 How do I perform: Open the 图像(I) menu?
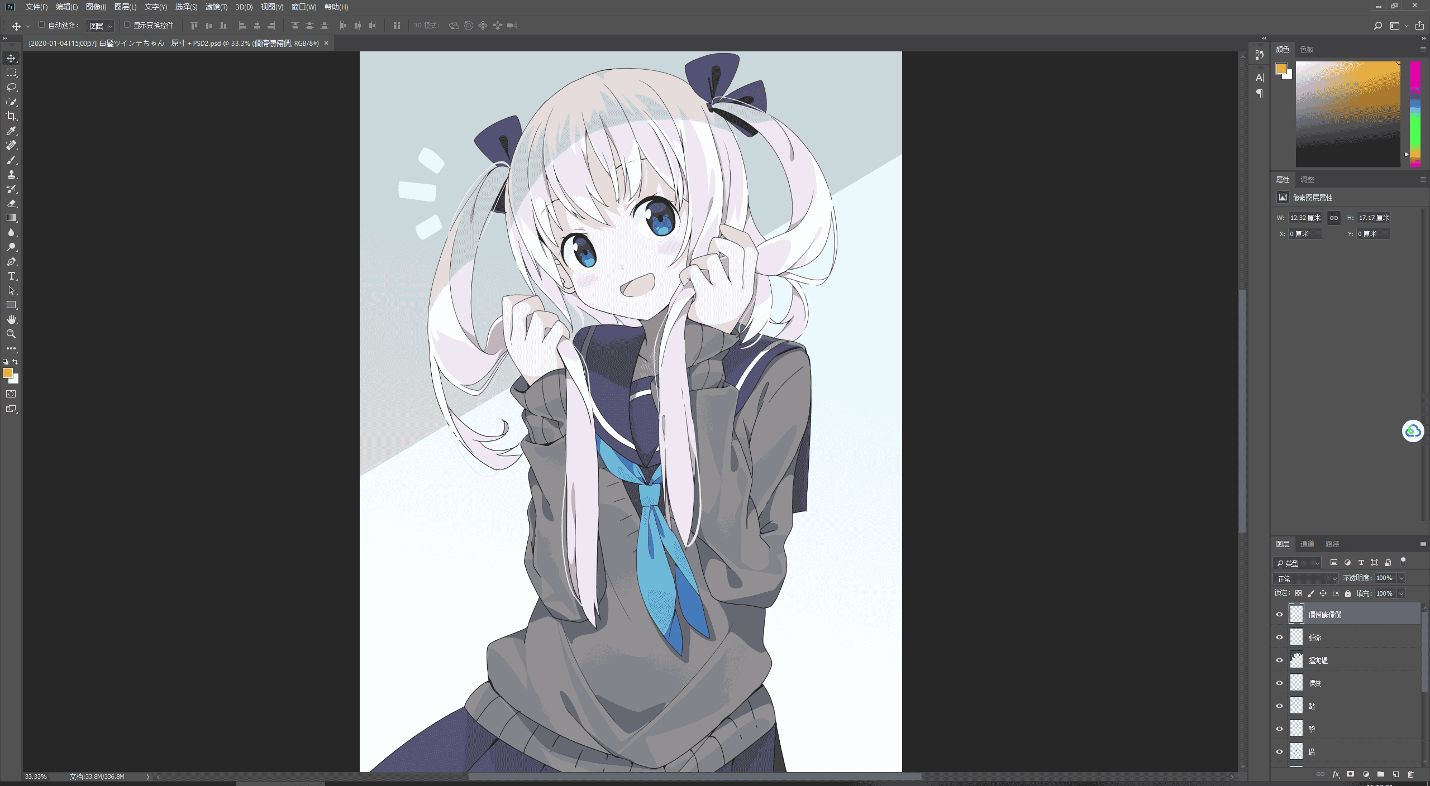(x=96, y=7)
